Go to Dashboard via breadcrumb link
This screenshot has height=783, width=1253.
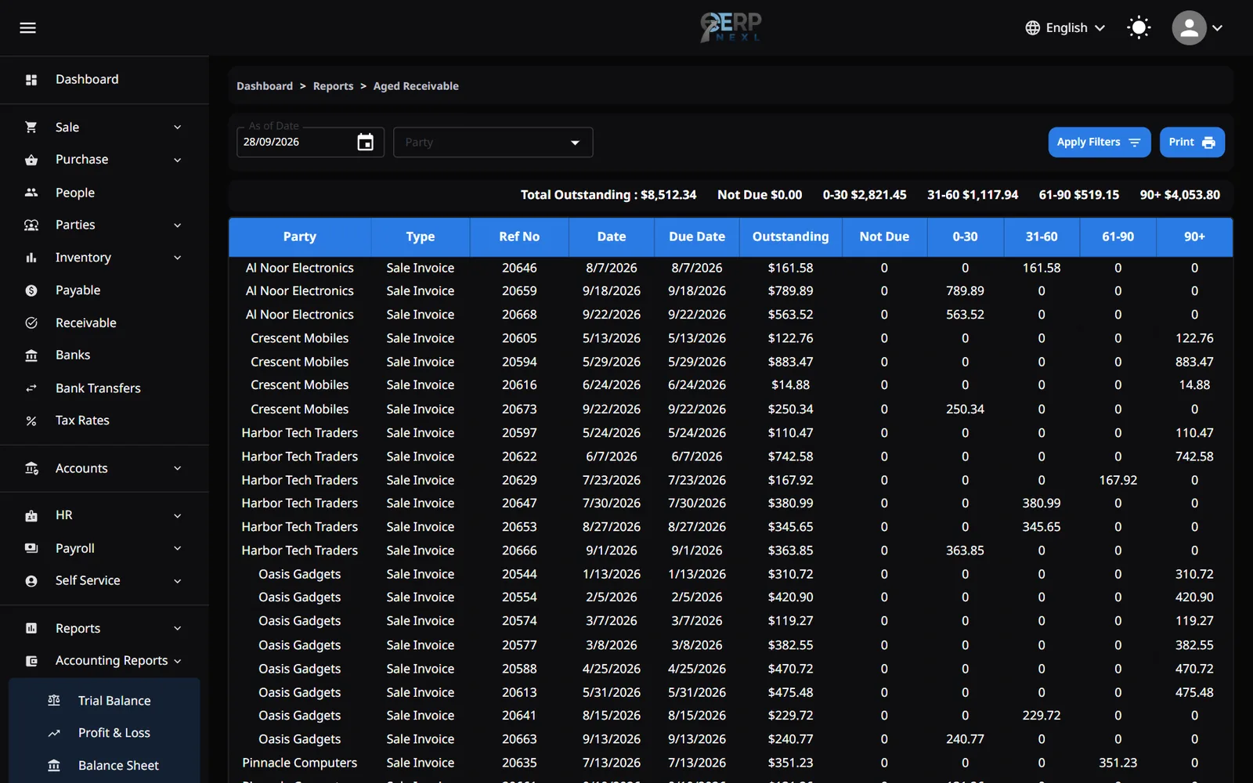coord(265,86)
